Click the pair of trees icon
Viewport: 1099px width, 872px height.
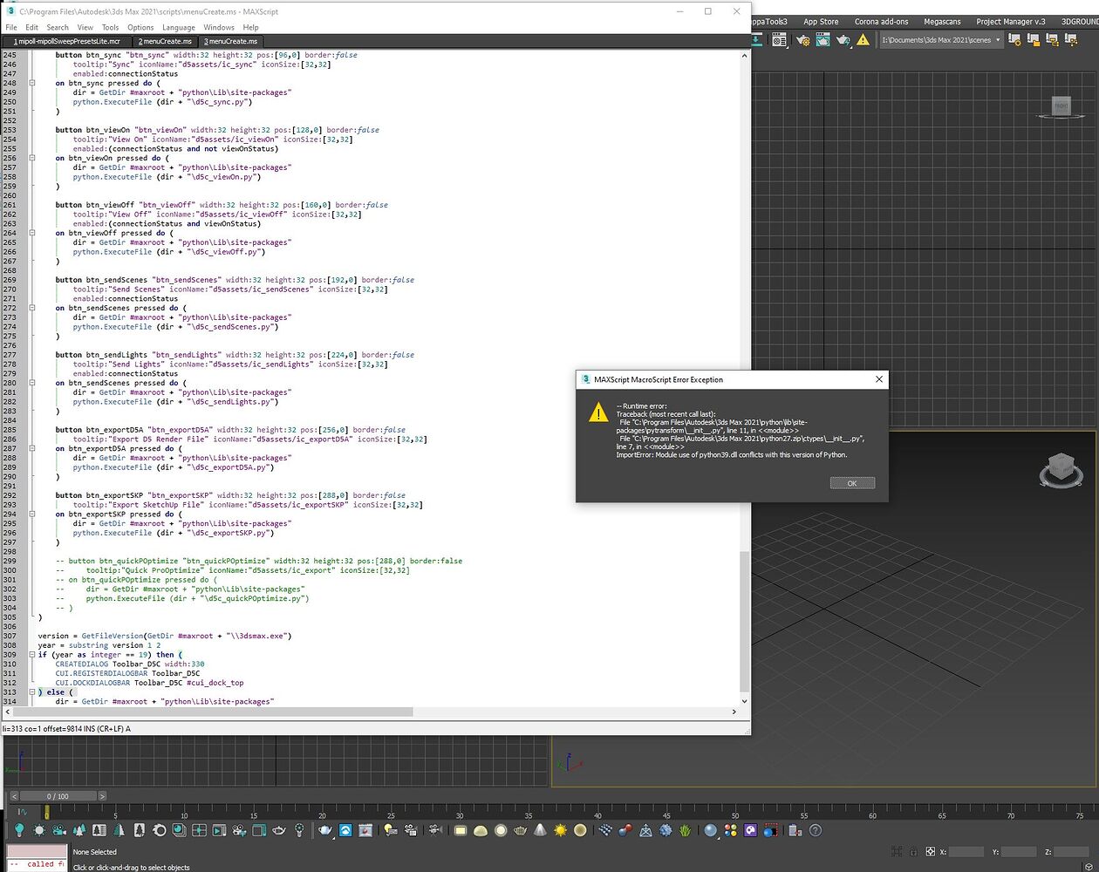point(78,830)
